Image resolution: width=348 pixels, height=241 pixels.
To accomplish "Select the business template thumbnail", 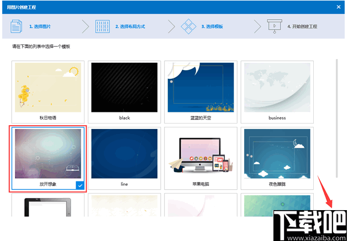I will pyautogui.click(x=277, y=88).
